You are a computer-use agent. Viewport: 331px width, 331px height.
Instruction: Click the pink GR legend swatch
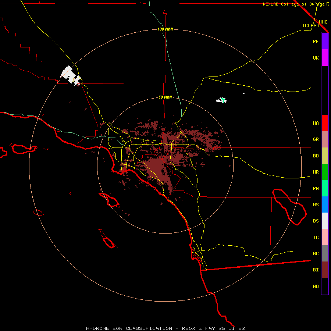coord(325,139)
